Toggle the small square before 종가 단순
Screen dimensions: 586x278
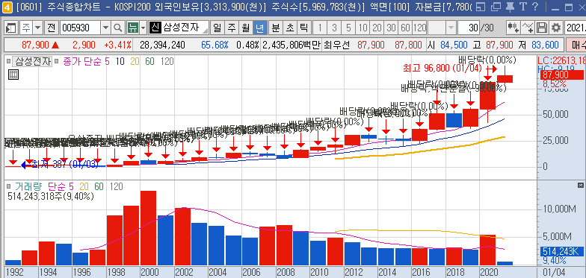pyautogui.click(x=56, y=61)
